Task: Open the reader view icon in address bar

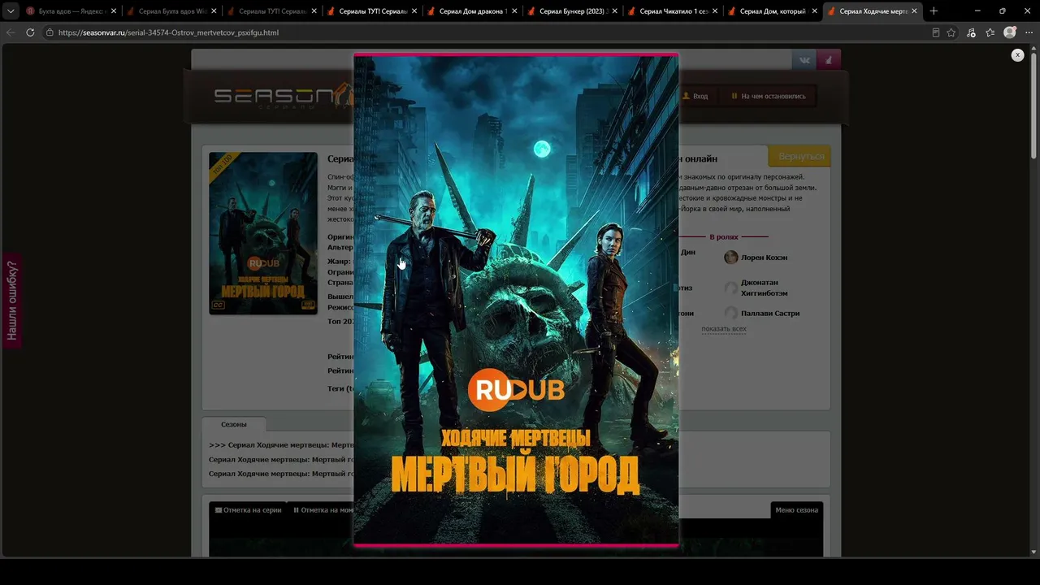Action: (936, 32)
